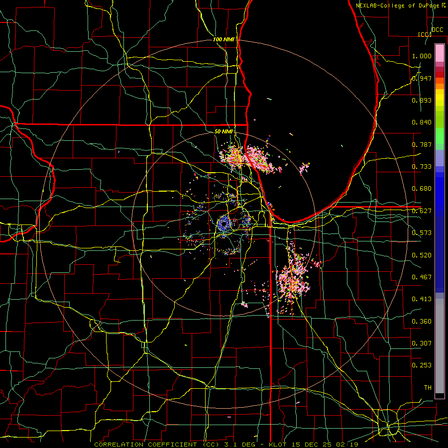Screen dimensions: 448x448
Task: Select the 0.307 scale value
Action: [422, 343]
